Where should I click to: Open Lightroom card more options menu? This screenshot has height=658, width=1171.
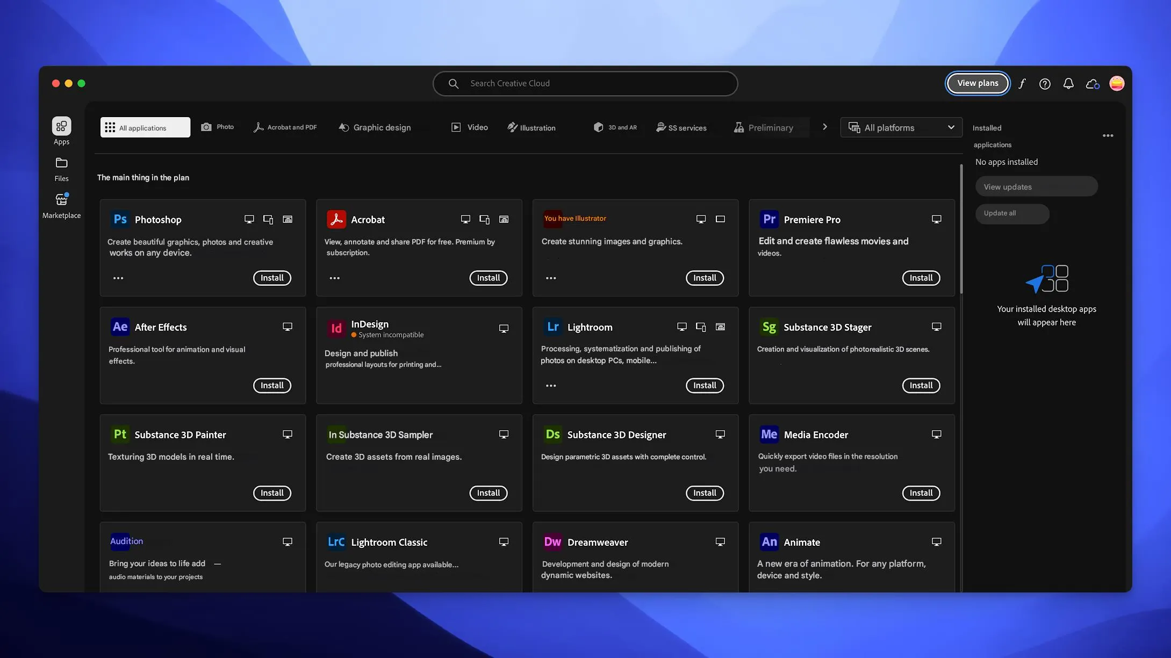pos(551,386)
